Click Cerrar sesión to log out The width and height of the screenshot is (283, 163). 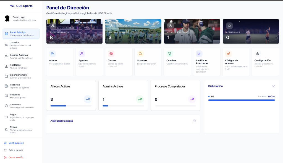coord(16,157)
